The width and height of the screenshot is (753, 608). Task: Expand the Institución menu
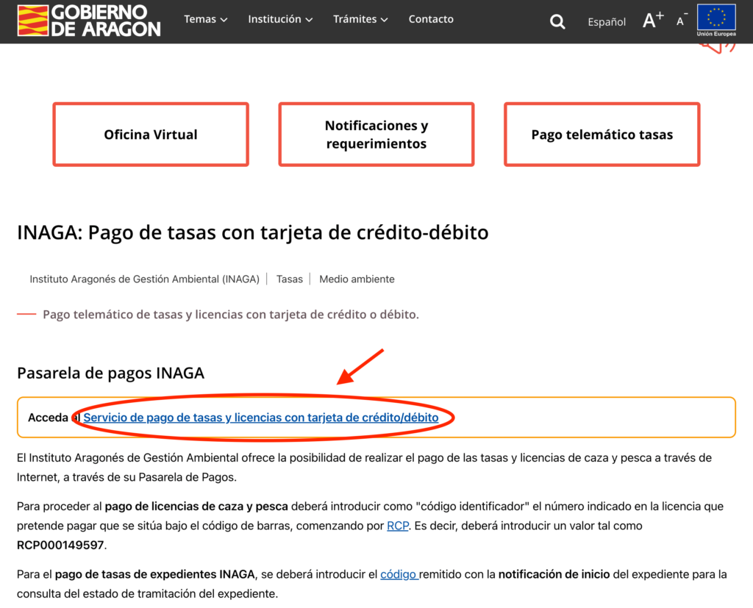(280, 19)
